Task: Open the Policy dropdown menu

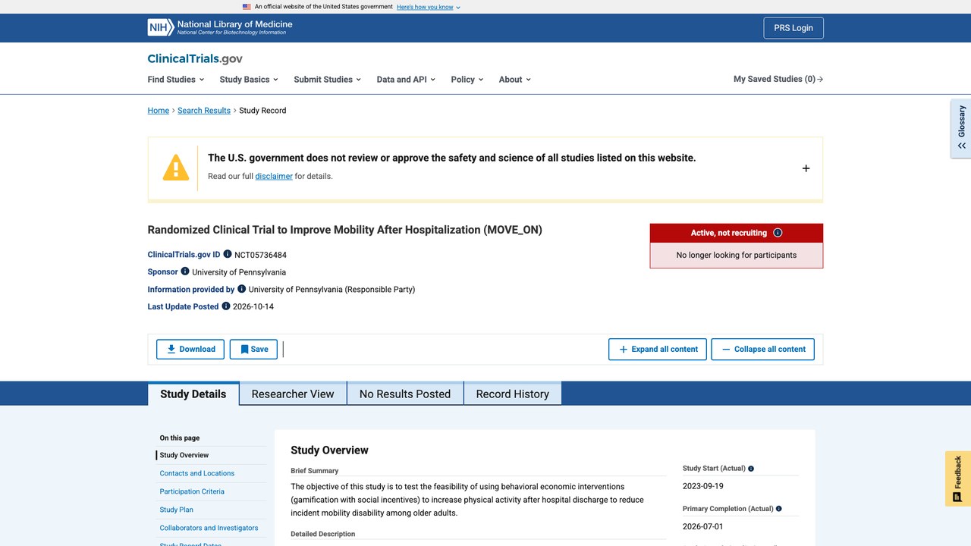Action: click(x=467, y=79)
